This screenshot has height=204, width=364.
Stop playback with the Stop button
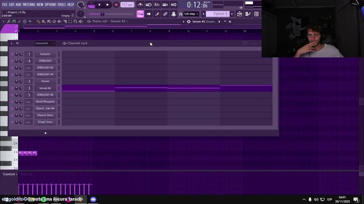click(107, 5)
